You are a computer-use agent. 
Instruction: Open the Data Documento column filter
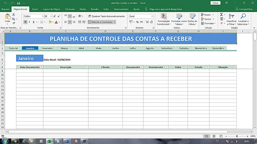(x=41, y=67)
